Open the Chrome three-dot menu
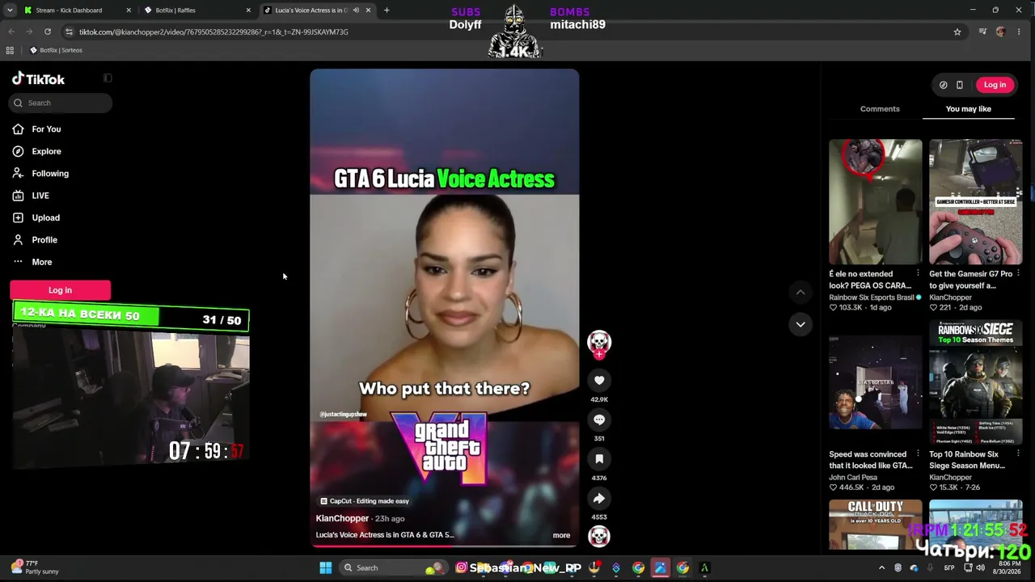 [1019, 32]
